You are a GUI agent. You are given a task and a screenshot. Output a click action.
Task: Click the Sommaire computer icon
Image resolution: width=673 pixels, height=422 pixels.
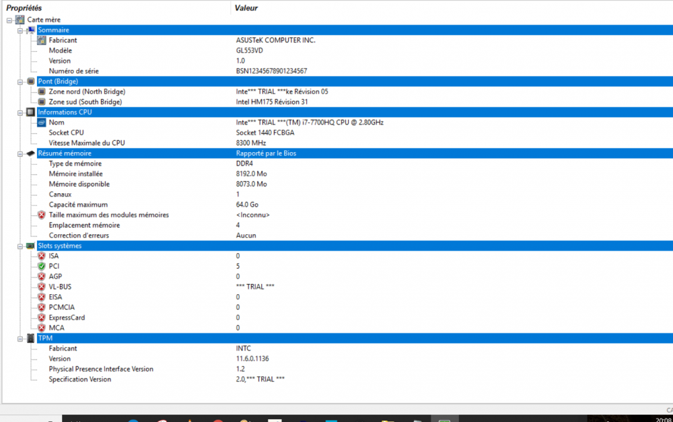click(31, 30)
